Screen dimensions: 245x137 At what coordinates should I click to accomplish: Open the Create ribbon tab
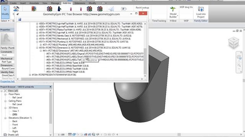click(x=13, y=3)
